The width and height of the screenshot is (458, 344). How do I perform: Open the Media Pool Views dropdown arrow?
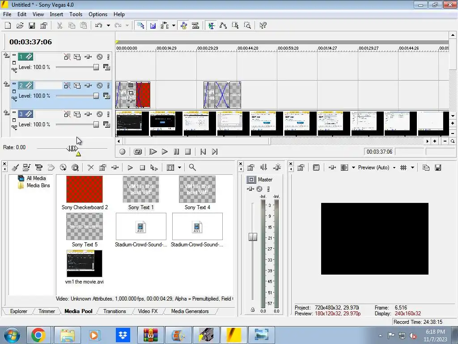[180, 168]
